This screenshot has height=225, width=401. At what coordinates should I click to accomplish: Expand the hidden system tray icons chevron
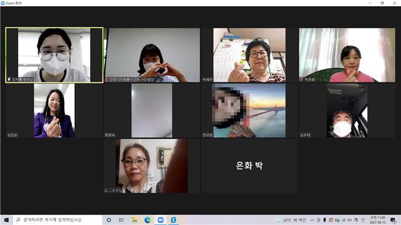[x=312, y=220]
